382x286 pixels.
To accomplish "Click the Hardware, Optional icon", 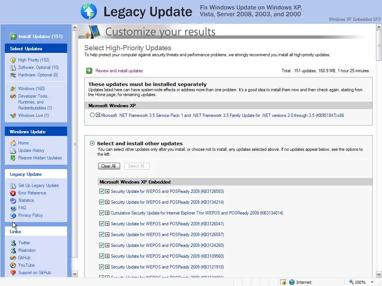I will (13, 75).
